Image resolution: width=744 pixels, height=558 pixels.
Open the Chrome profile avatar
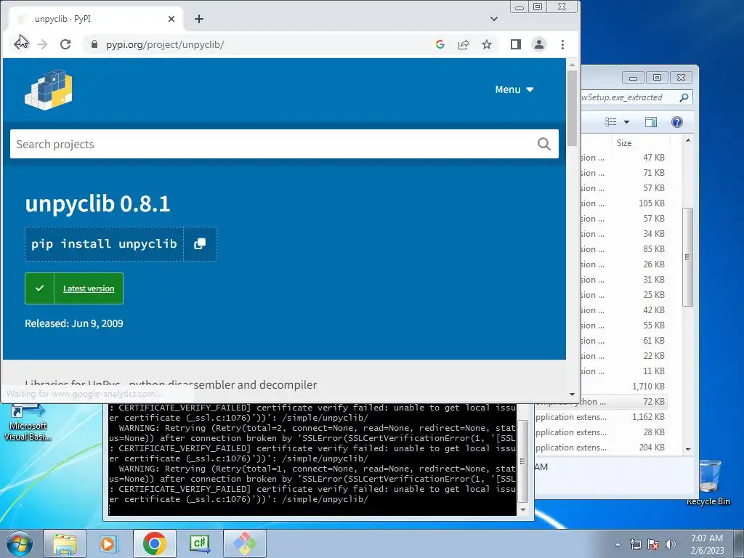[539, 44]
